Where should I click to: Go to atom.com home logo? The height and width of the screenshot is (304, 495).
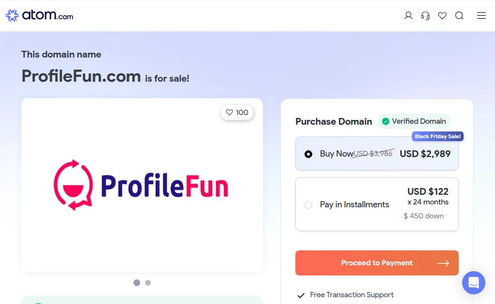pos(40,15)
